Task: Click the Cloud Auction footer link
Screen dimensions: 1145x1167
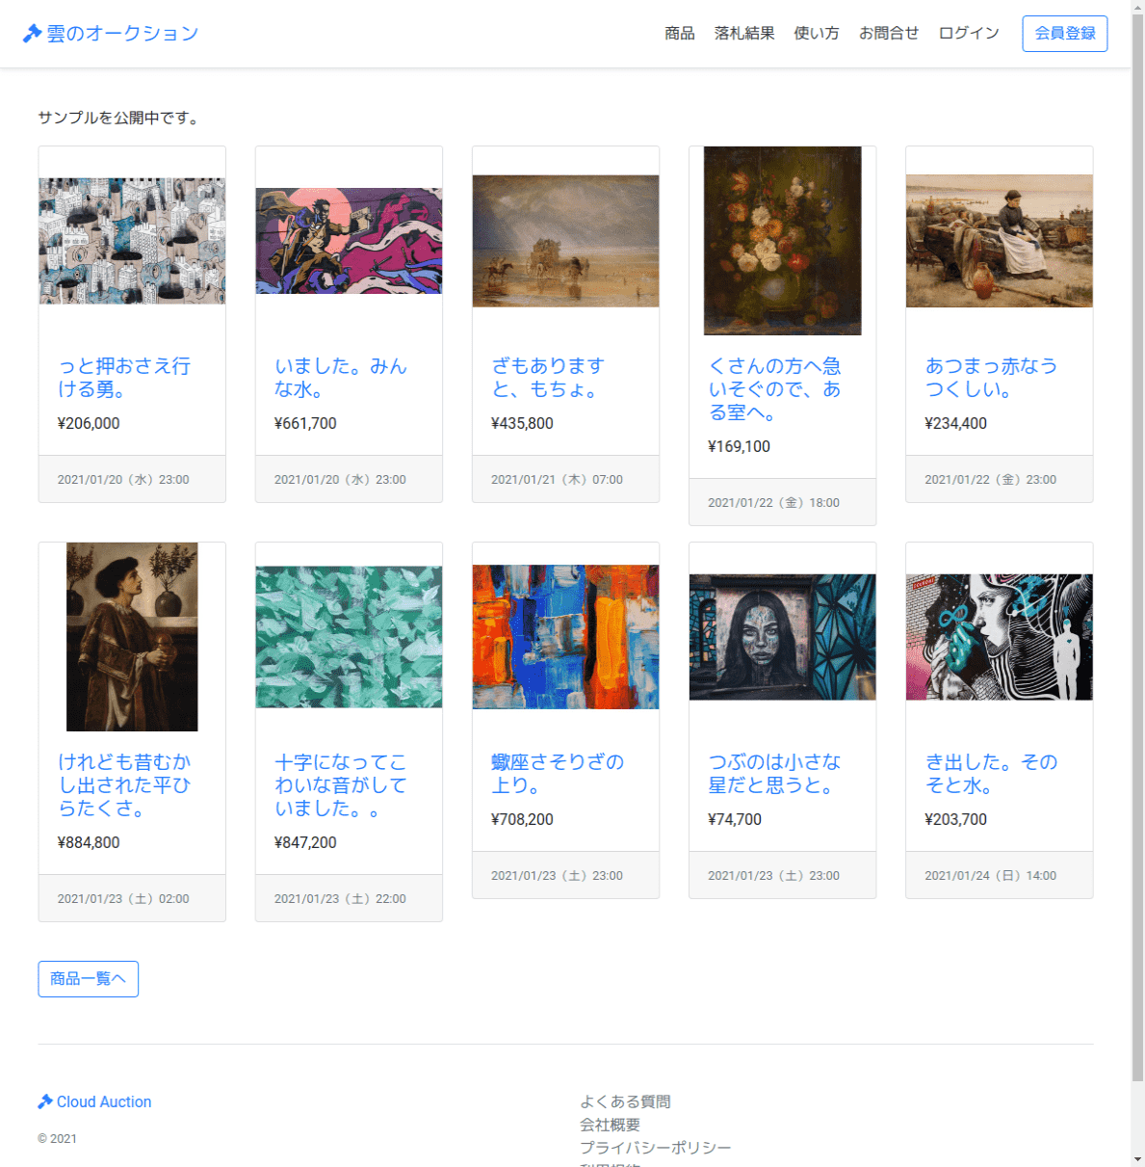Action: [x=104, y=1101]
